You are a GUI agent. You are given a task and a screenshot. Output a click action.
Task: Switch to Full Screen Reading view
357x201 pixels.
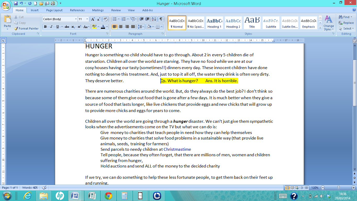pyautogui.click(x=292, y=188)
